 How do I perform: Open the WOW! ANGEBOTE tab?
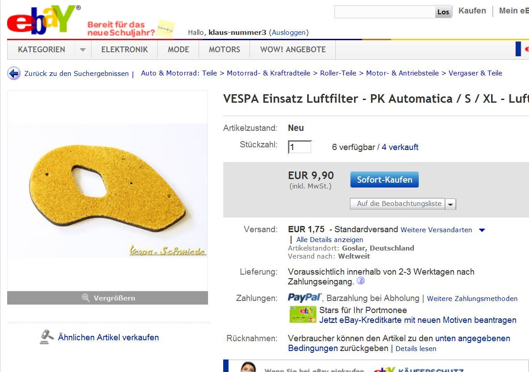[293, 50]
